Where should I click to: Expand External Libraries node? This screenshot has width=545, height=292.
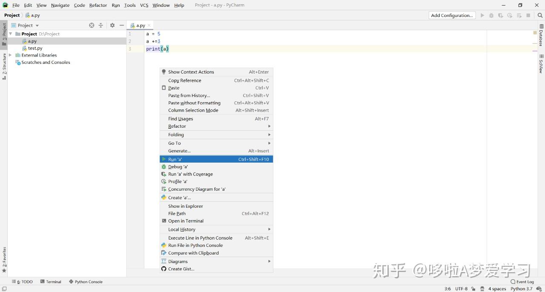coord(10,55)
